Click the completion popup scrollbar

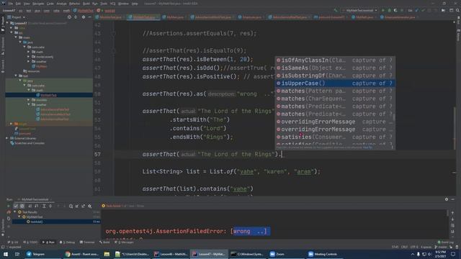coord(394,117)
